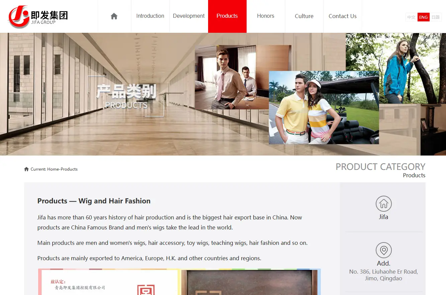
Task: Click the Jifa house icon in sidebar
Action: coord(383,204)
